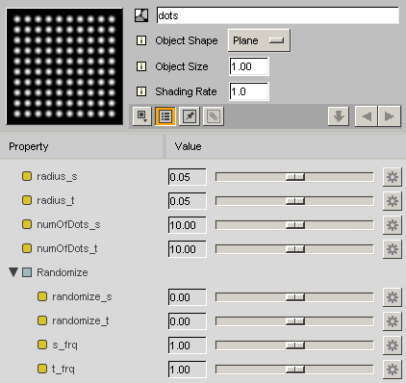Open gear options for numOfDots_s

393,225
